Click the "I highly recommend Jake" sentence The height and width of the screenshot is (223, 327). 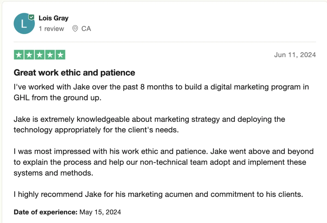click(158, 194)
